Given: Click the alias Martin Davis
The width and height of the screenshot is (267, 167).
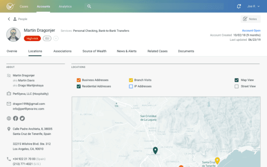Looking at the screenshot, I should pos(26,80).
